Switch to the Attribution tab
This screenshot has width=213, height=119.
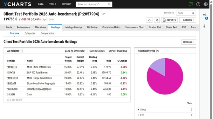point(92,27)
